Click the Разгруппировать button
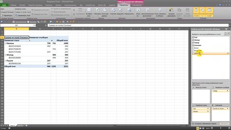This screenshot has height=130, width=231. 58,12
